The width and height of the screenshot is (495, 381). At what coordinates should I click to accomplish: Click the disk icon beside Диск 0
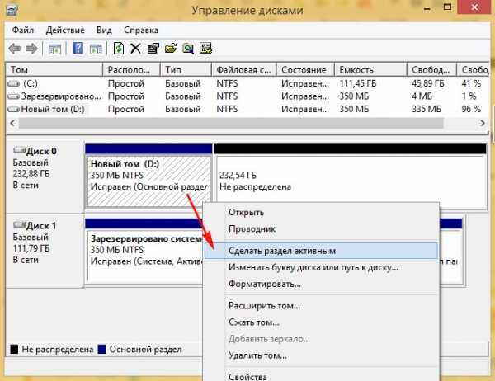click(20, 151)
